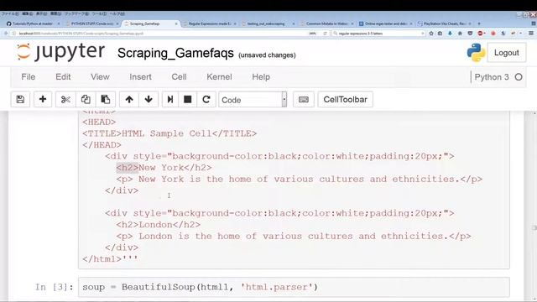Open a new browser tab with plus
The height and width of the screenshot is (302, 537).
point(479,23)
